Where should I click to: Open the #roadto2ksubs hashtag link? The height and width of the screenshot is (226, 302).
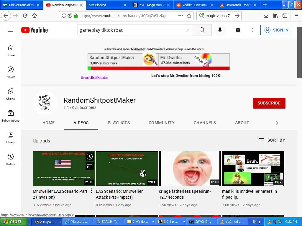95,77
